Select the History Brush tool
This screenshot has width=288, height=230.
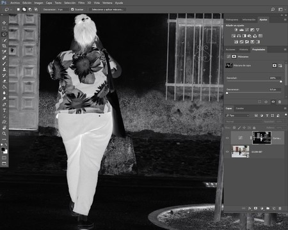(4, 75)
